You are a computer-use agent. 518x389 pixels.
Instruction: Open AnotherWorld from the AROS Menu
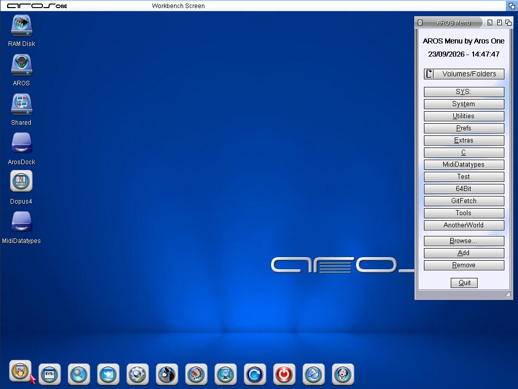(x=464, y=225)
